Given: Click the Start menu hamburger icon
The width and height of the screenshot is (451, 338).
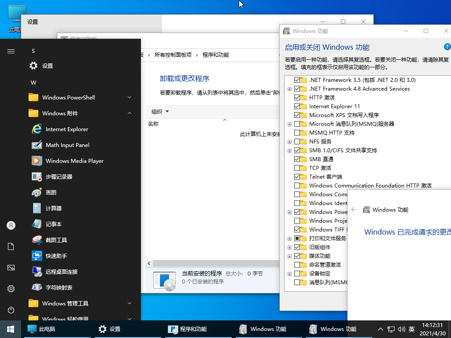Looking at the screenshot, I should point(11,51).
